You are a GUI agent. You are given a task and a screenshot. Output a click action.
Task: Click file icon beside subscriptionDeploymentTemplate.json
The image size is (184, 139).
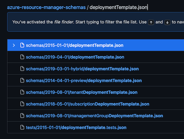[22, 104]
